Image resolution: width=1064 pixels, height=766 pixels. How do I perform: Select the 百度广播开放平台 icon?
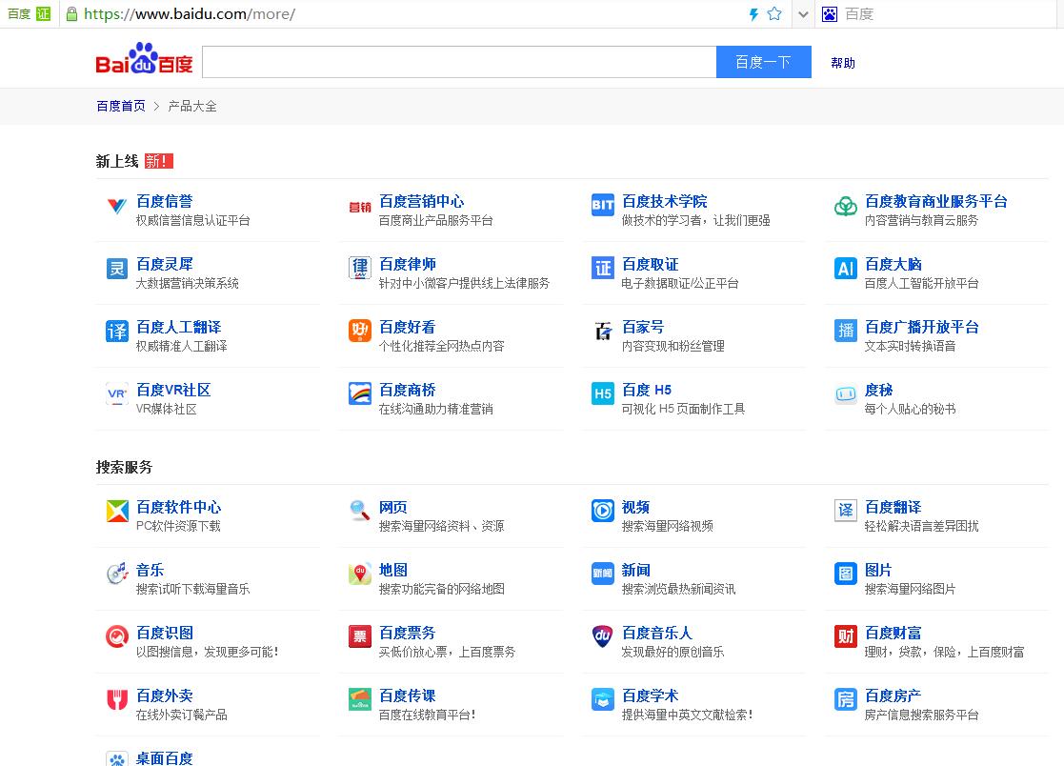click(846, 332)
